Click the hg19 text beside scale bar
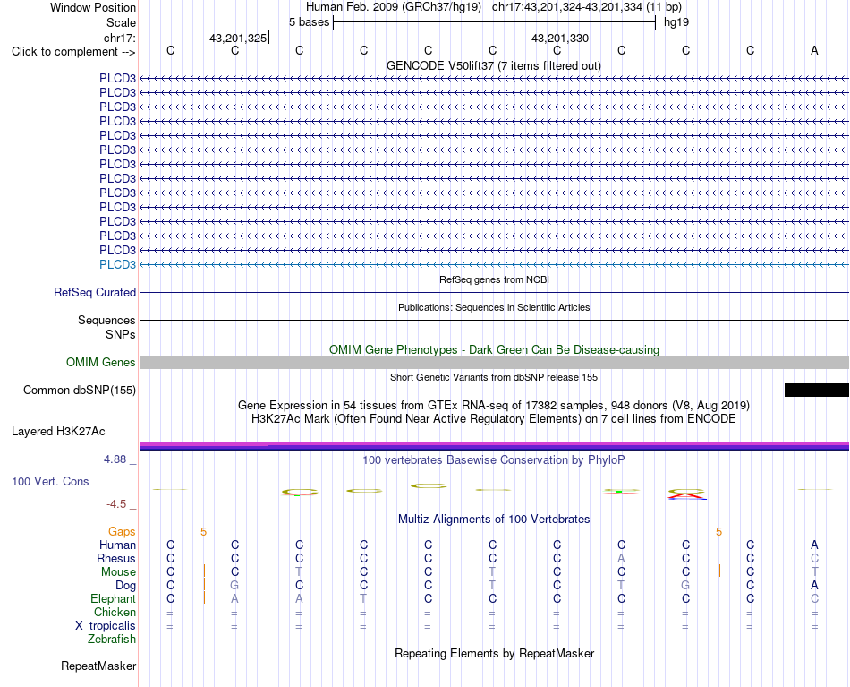The image size is (850, 687). (676, 22)
